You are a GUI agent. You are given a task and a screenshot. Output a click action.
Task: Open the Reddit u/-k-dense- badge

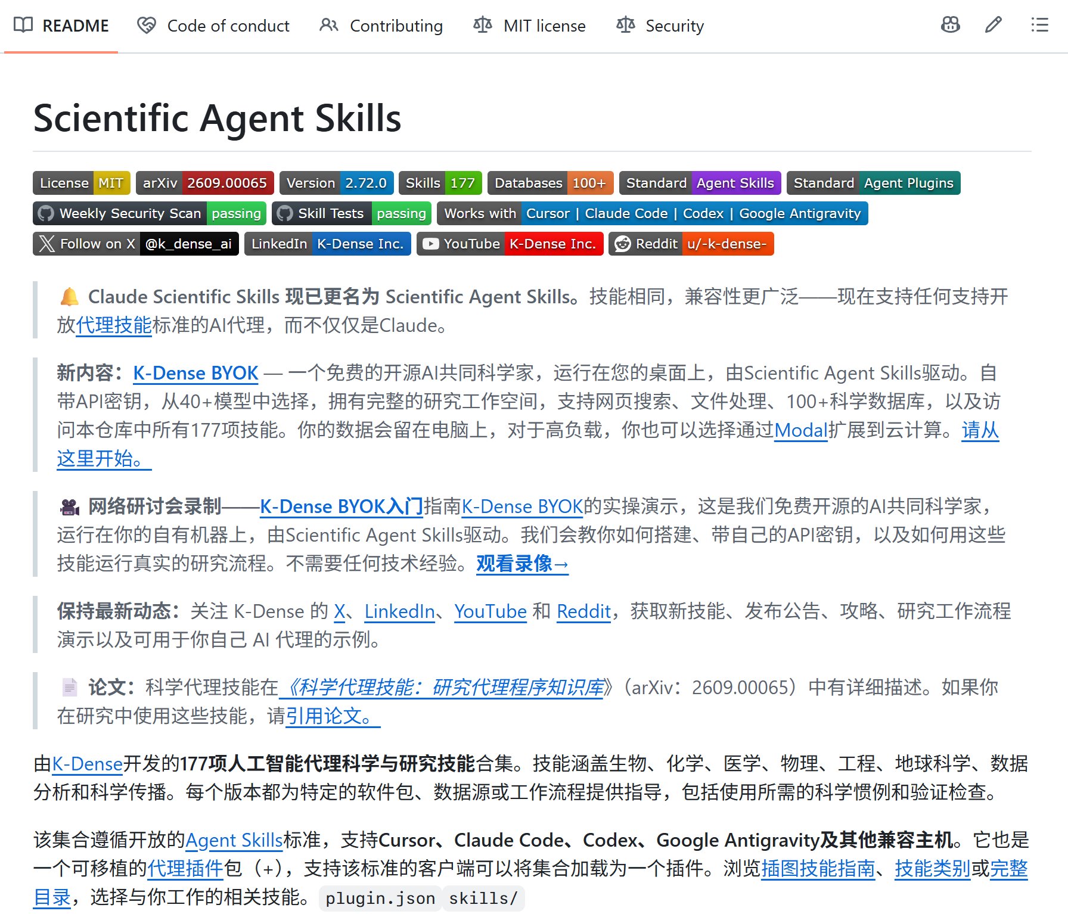point(691,244)
